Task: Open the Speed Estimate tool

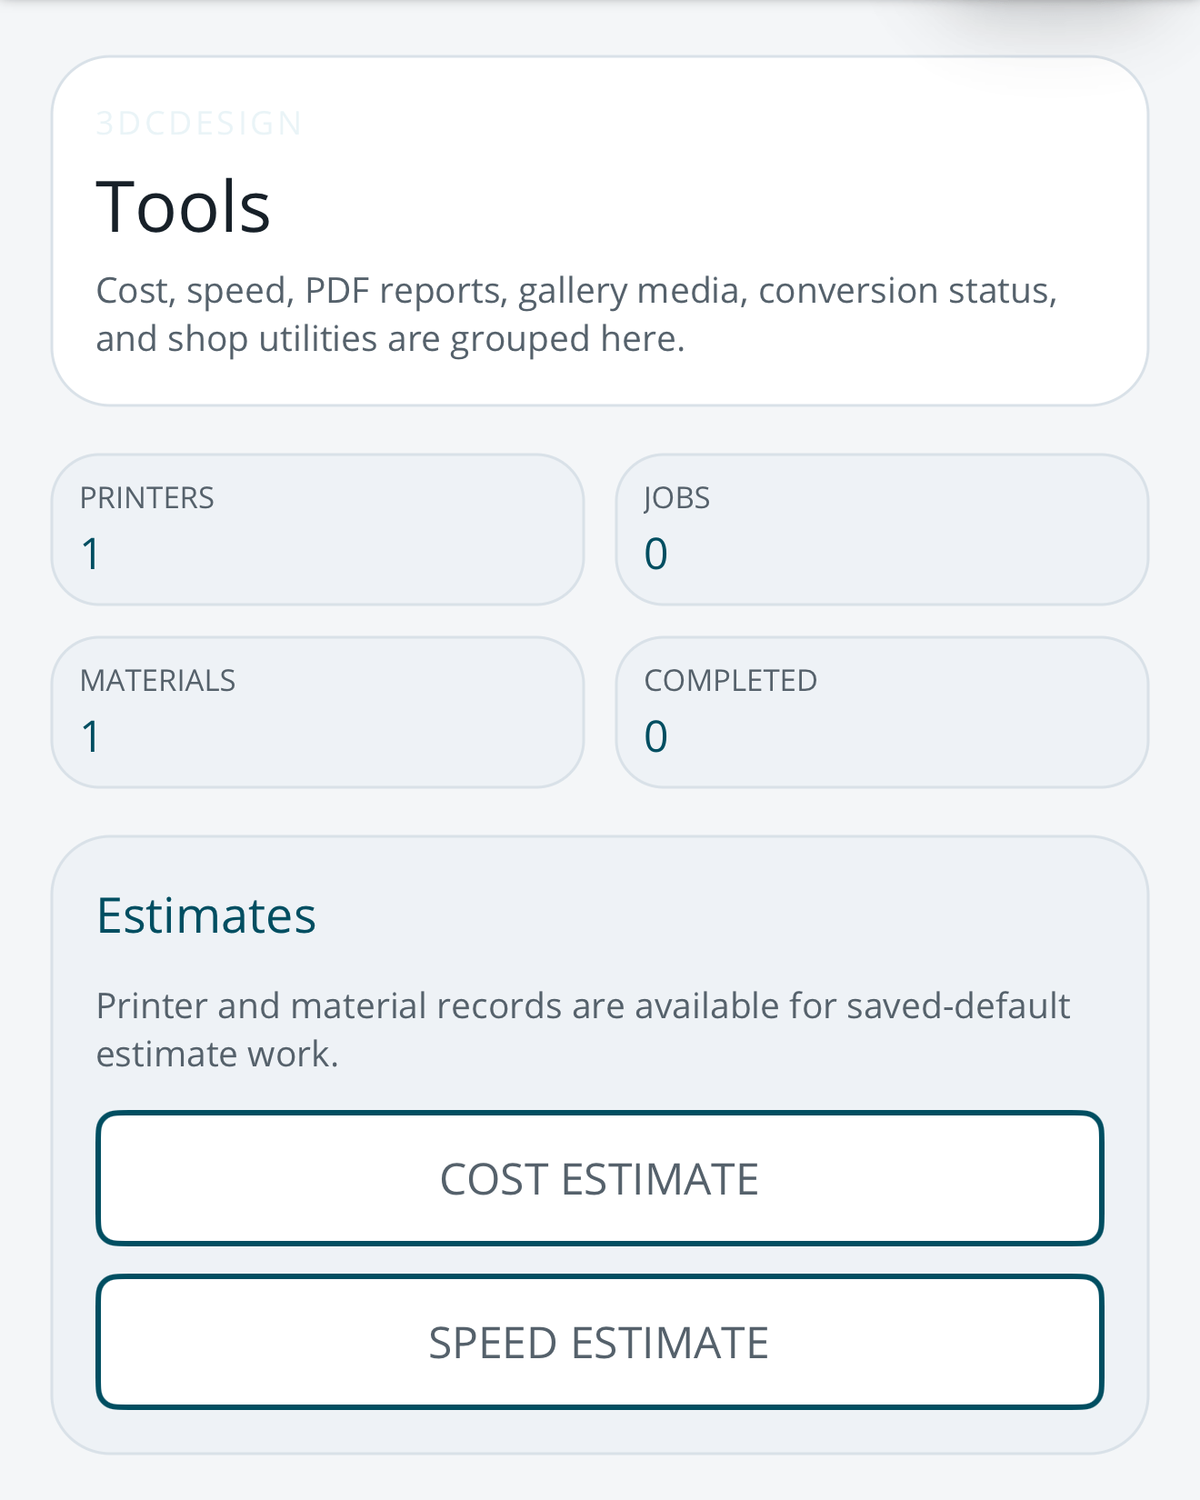Action: [x=600, y=1342]
